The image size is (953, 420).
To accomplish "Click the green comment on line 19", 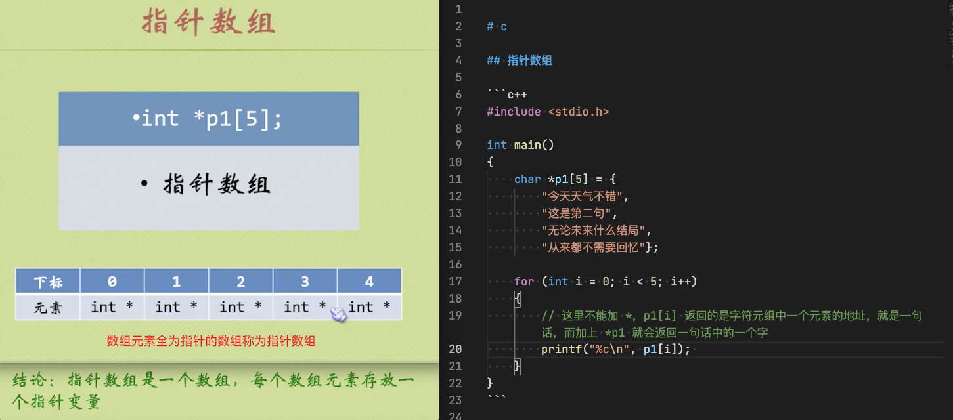I will point(732,324).
